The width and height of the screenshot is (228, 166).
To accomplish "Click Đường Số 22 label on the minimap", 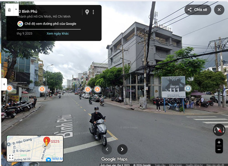I will [22, 159].
